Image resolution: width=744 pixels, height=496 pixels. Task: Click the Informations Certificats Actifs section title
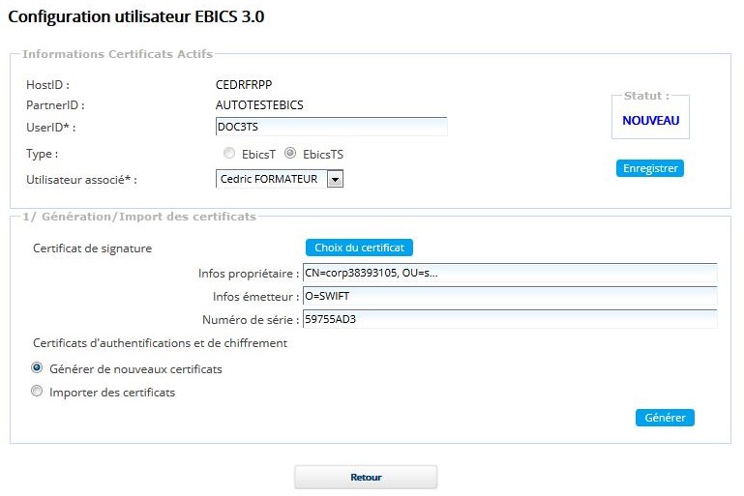click(x=117, y=54)
